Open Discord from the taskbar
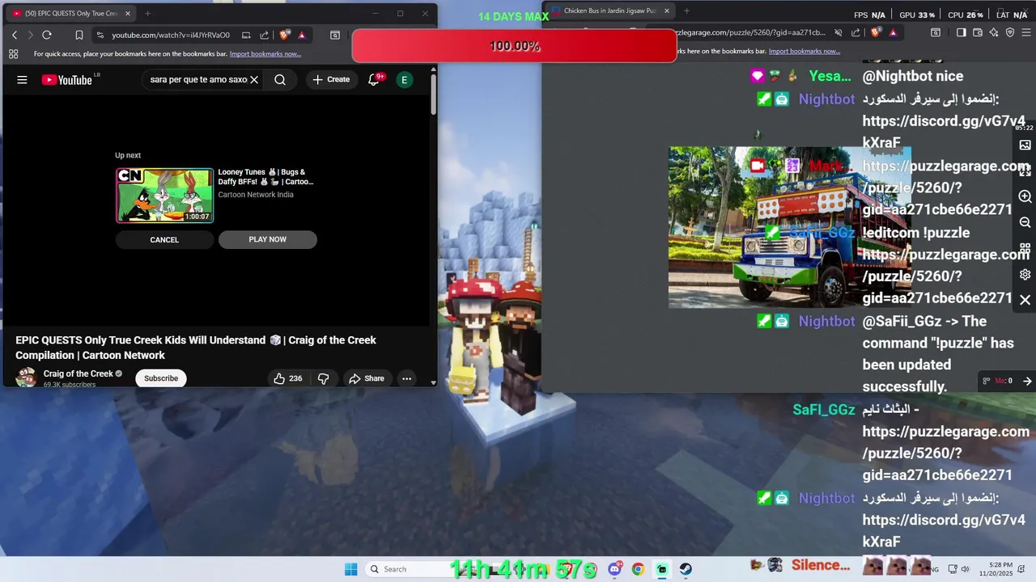 click(615, 569)
